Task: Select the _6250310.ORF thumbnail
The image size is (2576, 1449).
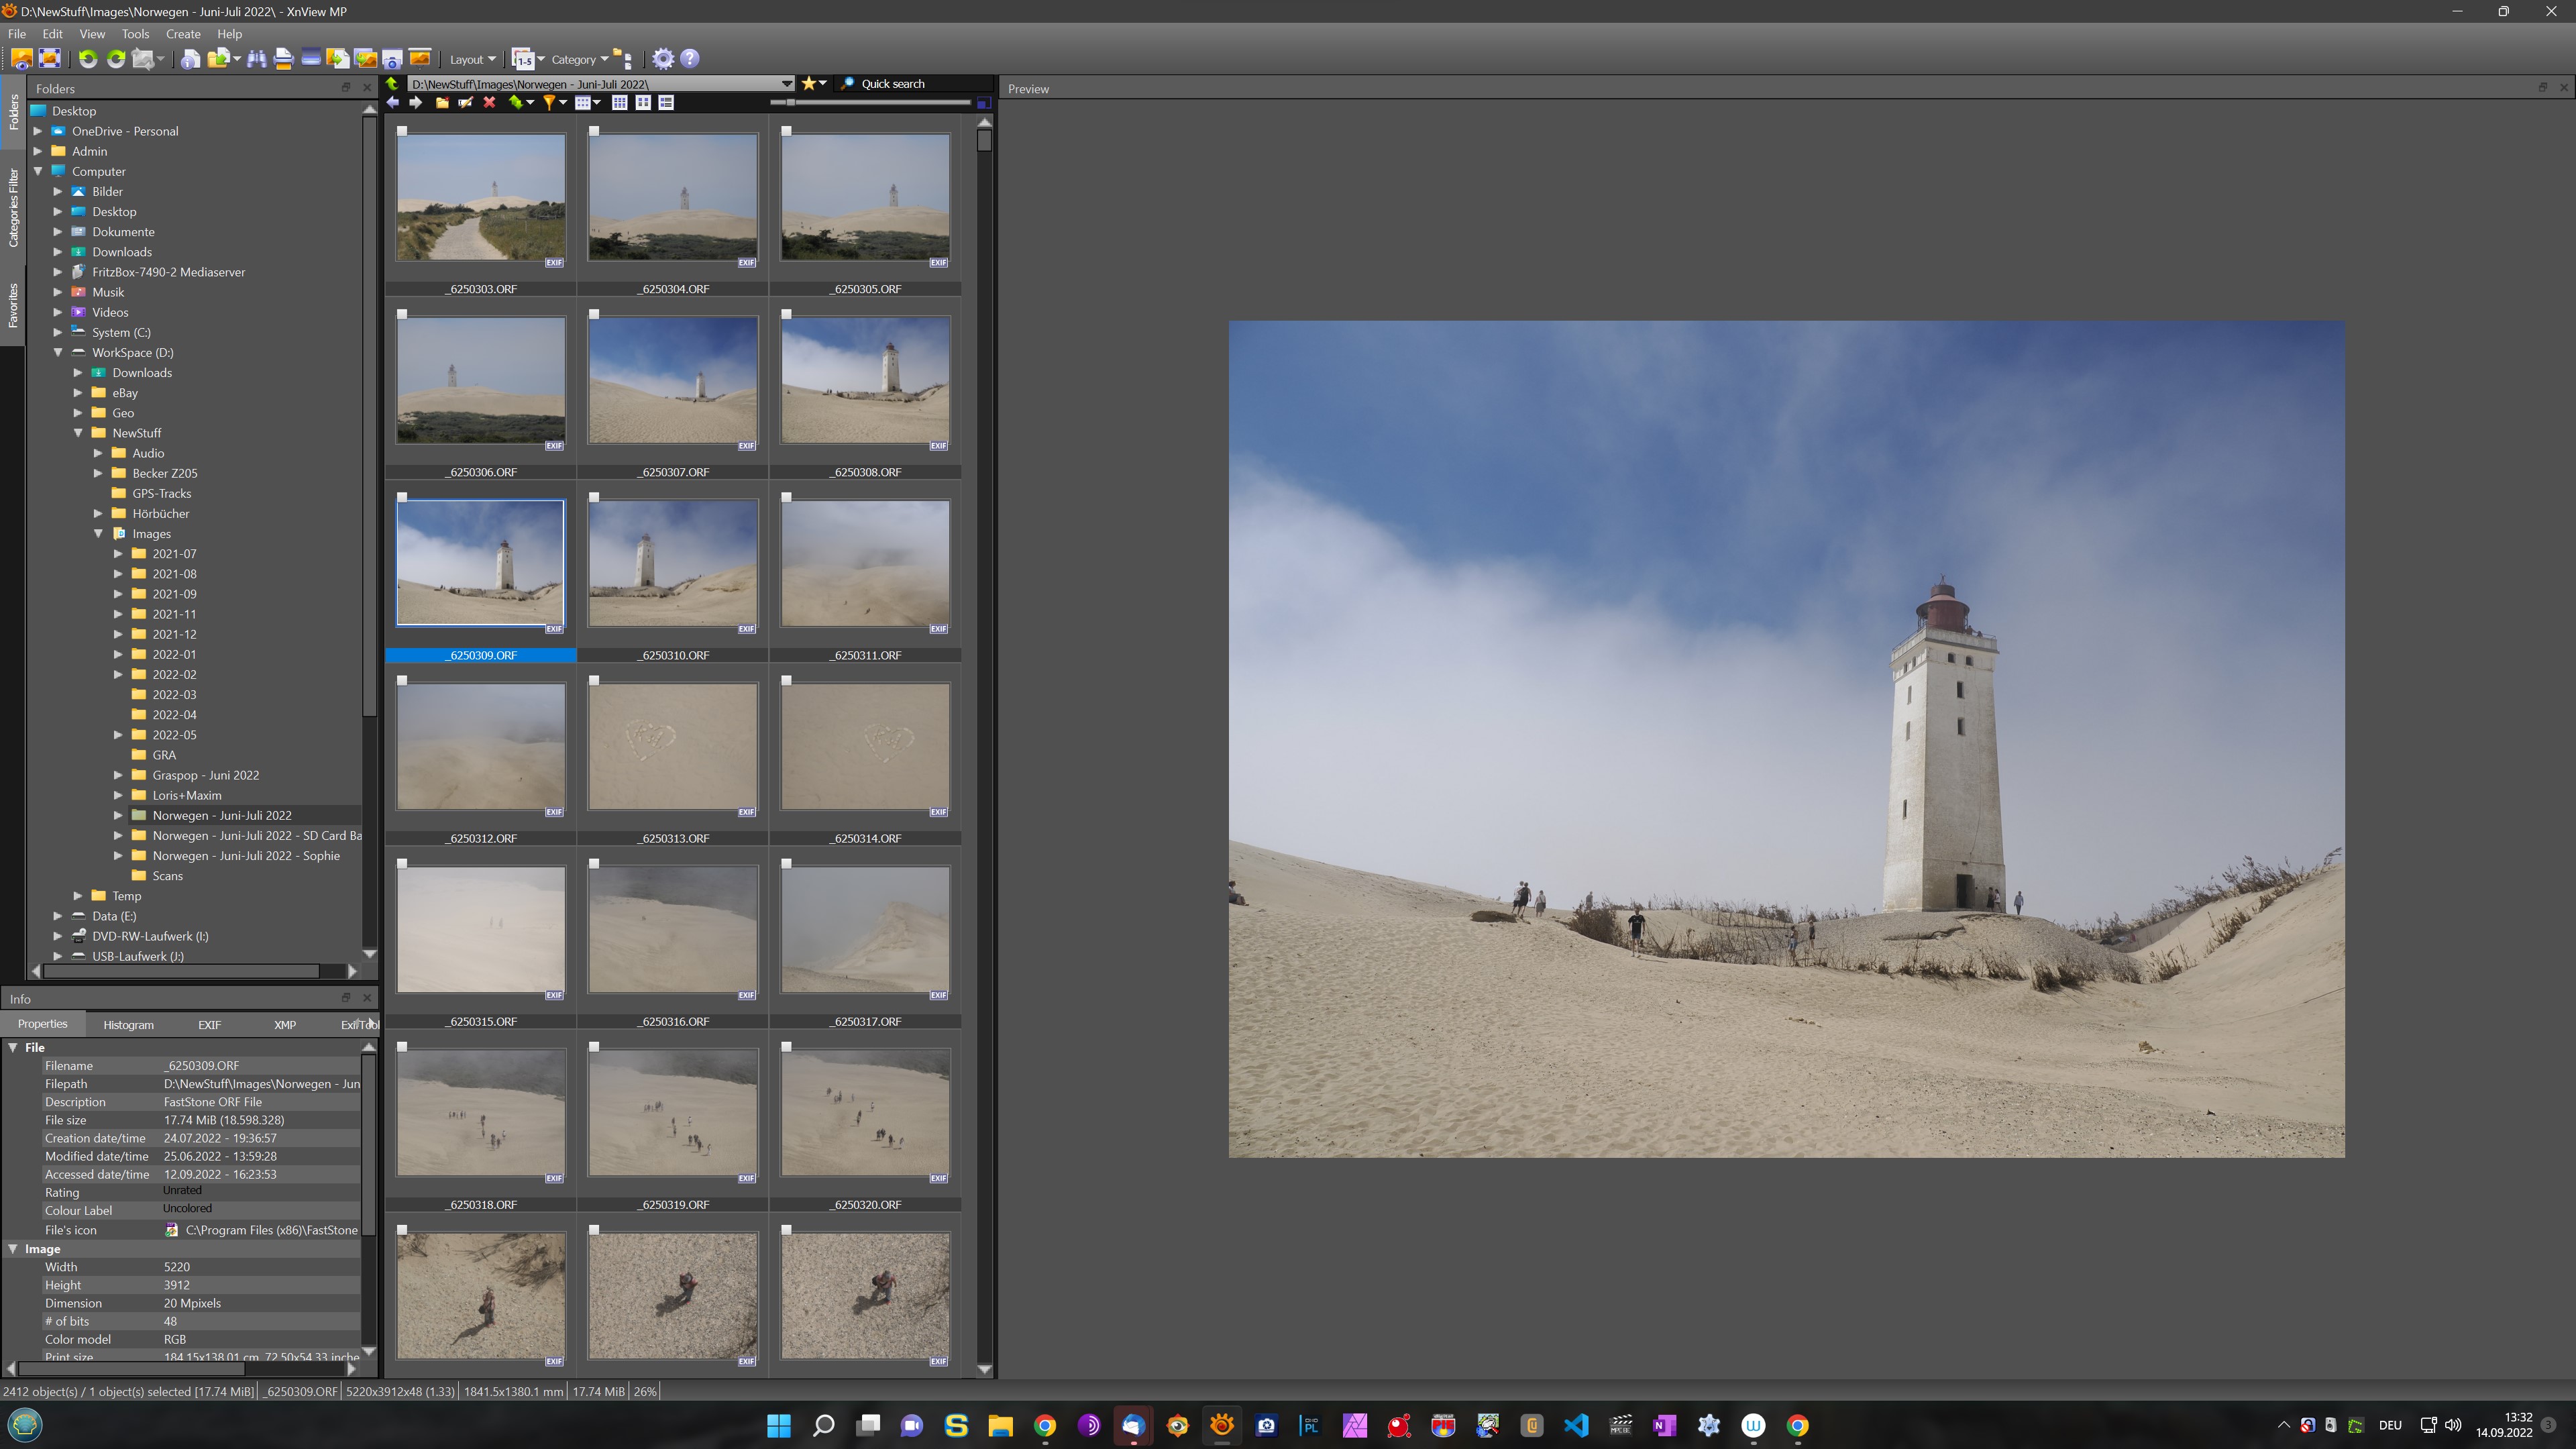Action: coord(672,564)
